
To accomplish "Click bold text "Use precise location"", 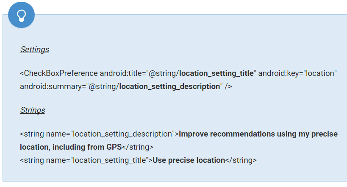I will pyautogui.click(x=189, y=160).
